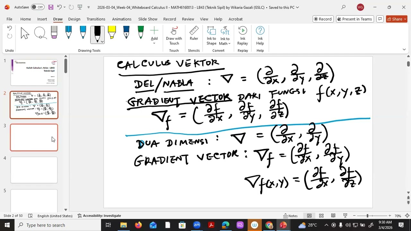
Task: Click the Search magnifier icon
Action: pyautogui.click(x=343, y=7)
